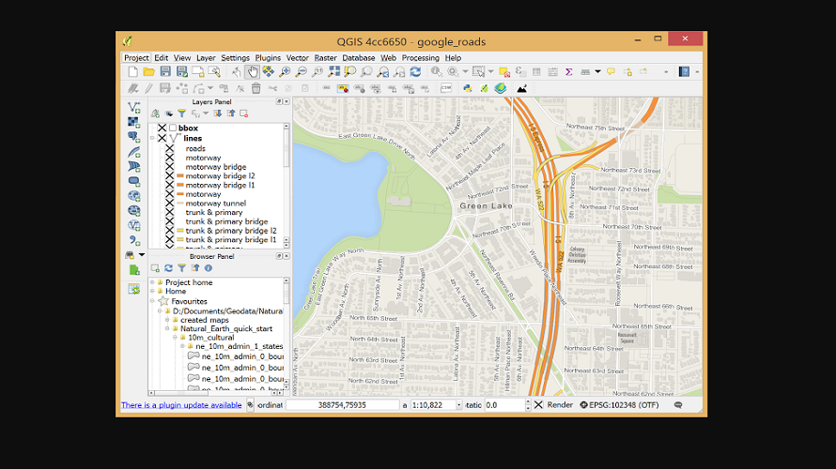The height and width of the screenshot is (469, 836).
Task: Open the Vector menu
Action: [298, 57]
